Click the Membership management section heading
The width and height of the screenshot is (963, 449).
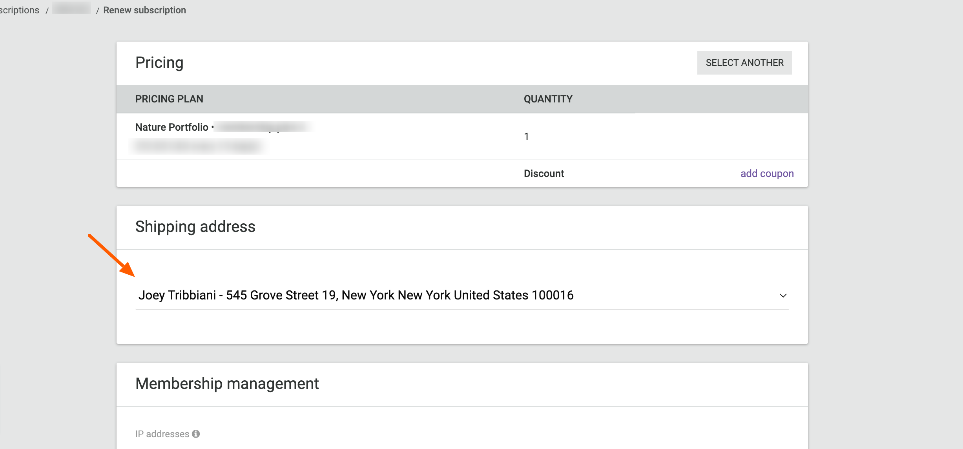point(227,383)
